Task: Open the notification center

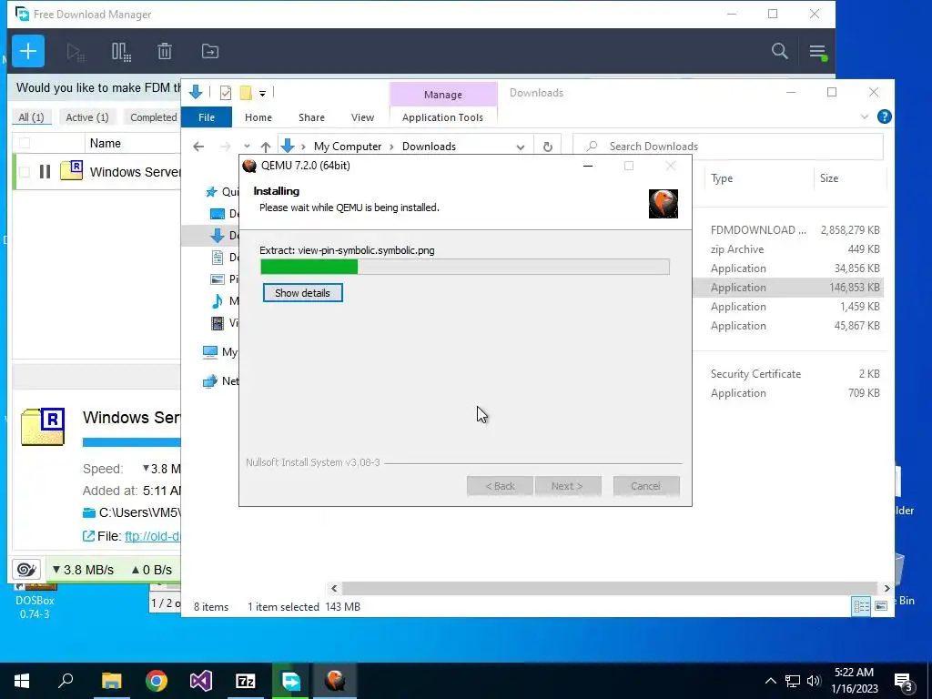Action: [x=904, y=682]
